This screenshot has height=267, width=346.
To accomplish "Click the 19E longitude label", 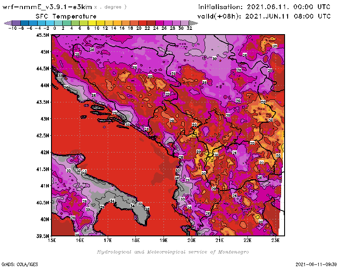I will coord(163,240).
